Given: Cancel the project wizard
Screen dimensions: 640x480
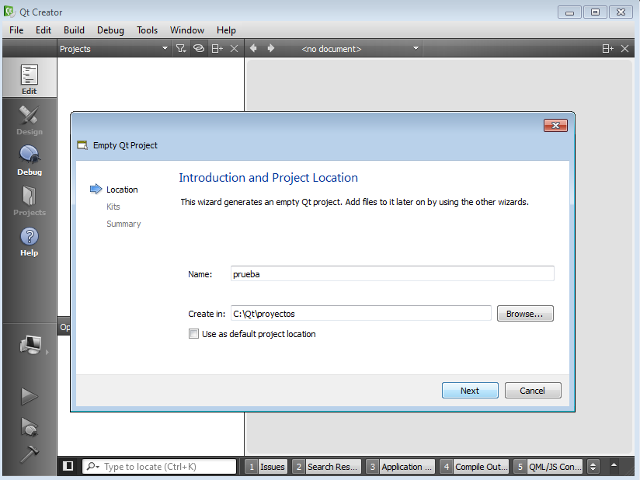Looking at the screenshot, I should coord(533,391).
